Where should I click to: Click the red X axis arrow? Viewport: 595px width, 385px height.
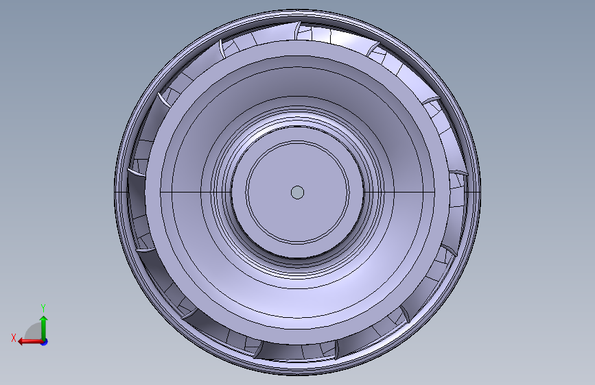[x=30, y=342]
